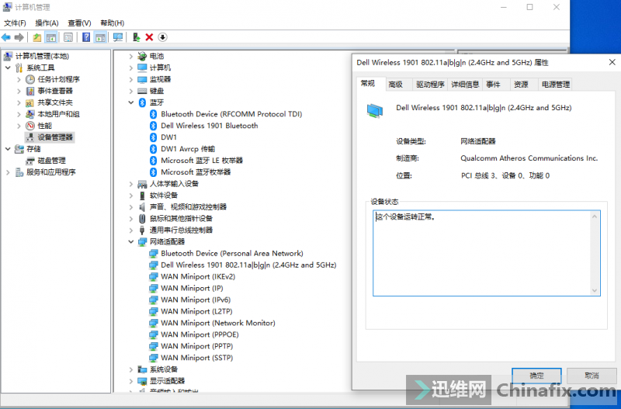
Task: Select WAN Miniport (IP)
Action: (x=192, y=288)
